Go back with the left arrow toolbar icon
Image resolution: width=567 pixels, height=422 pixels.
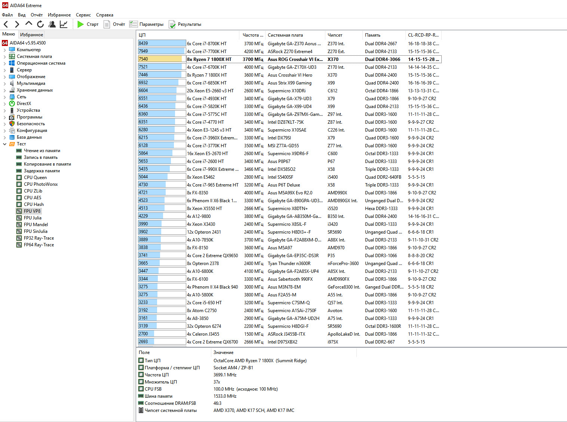pyautogui.click(x=6, y=24)
